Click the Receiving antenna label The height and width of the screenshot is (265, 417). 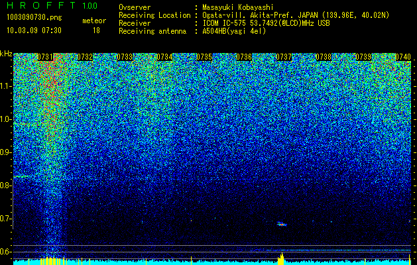(x=152, y=31)
